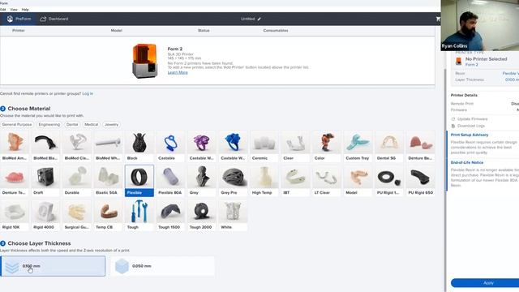Sort by the Status column header

pos(204,31)
